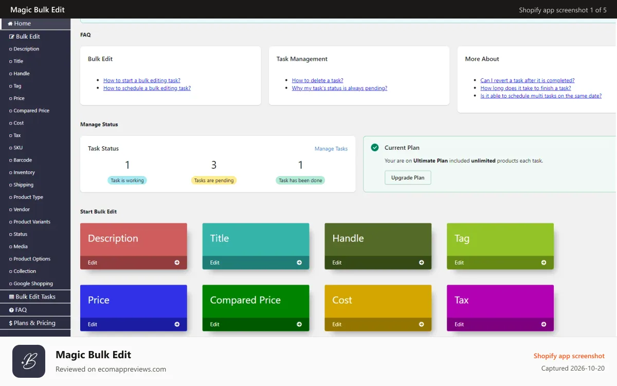The image size is (617, 386).
Task: Click the arrow icon on Compared Price card
Action: coord(299,324)
